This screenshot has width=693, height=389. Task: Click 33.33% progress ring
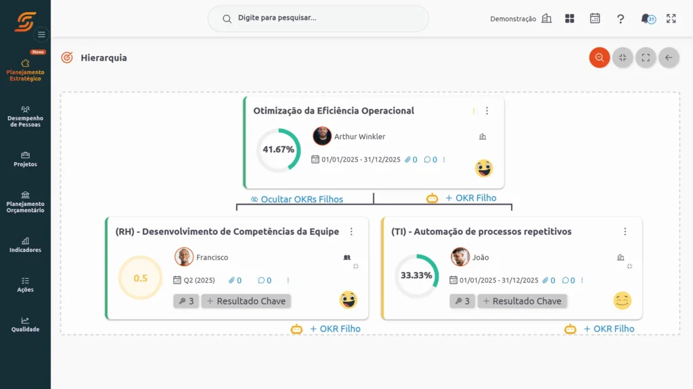[416, 276]
